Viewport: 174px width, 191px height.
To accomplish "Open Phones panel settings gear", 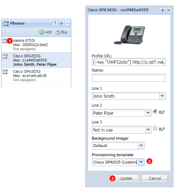I will (x=61, y=23).
